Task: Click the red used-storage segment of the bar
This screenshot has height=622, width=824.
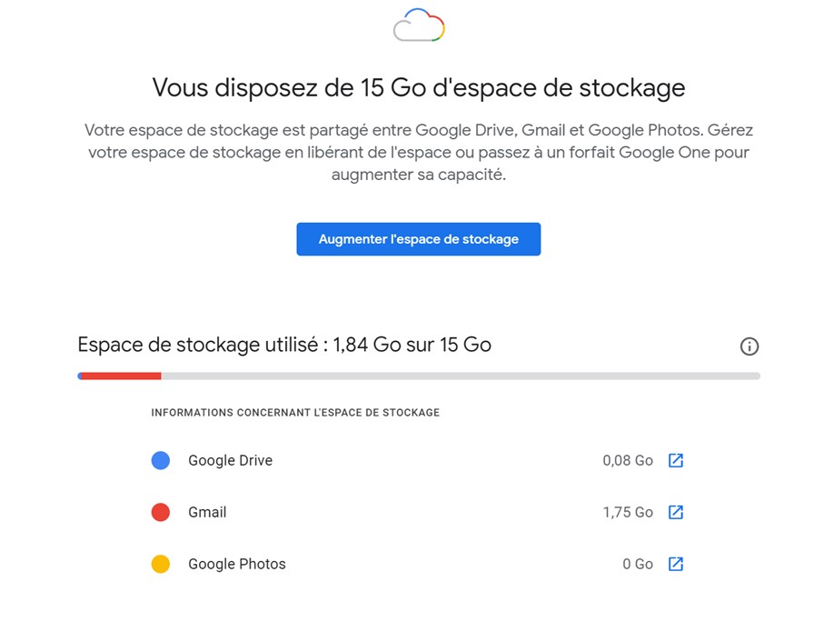Action: (x=118, y=375)
